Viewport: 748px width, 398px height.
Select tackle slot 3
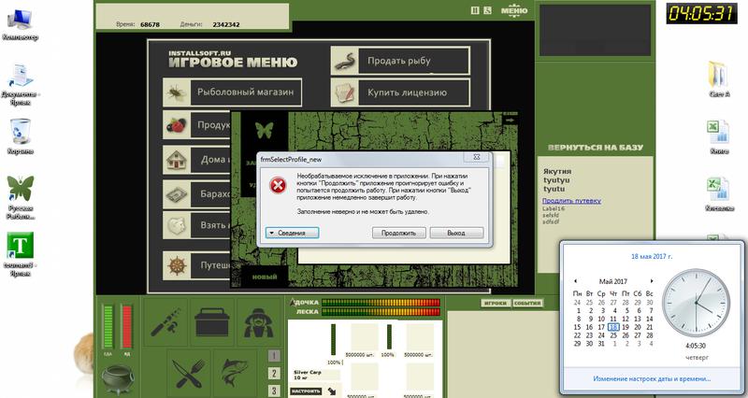[274, 391]
